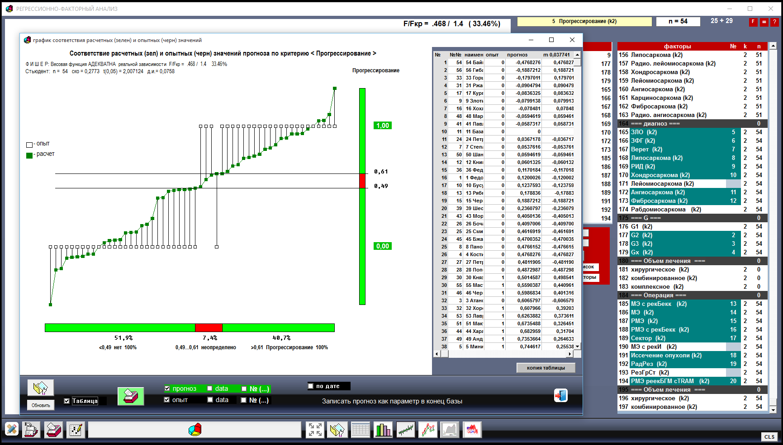Uncheck the Таблица checkbox
This screenshot has width=783, height=445.
[67, 401]
